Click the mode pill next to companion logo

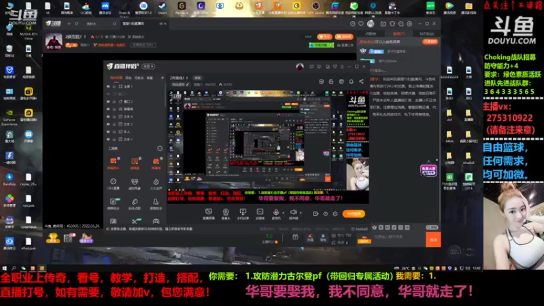click(148, 66)
